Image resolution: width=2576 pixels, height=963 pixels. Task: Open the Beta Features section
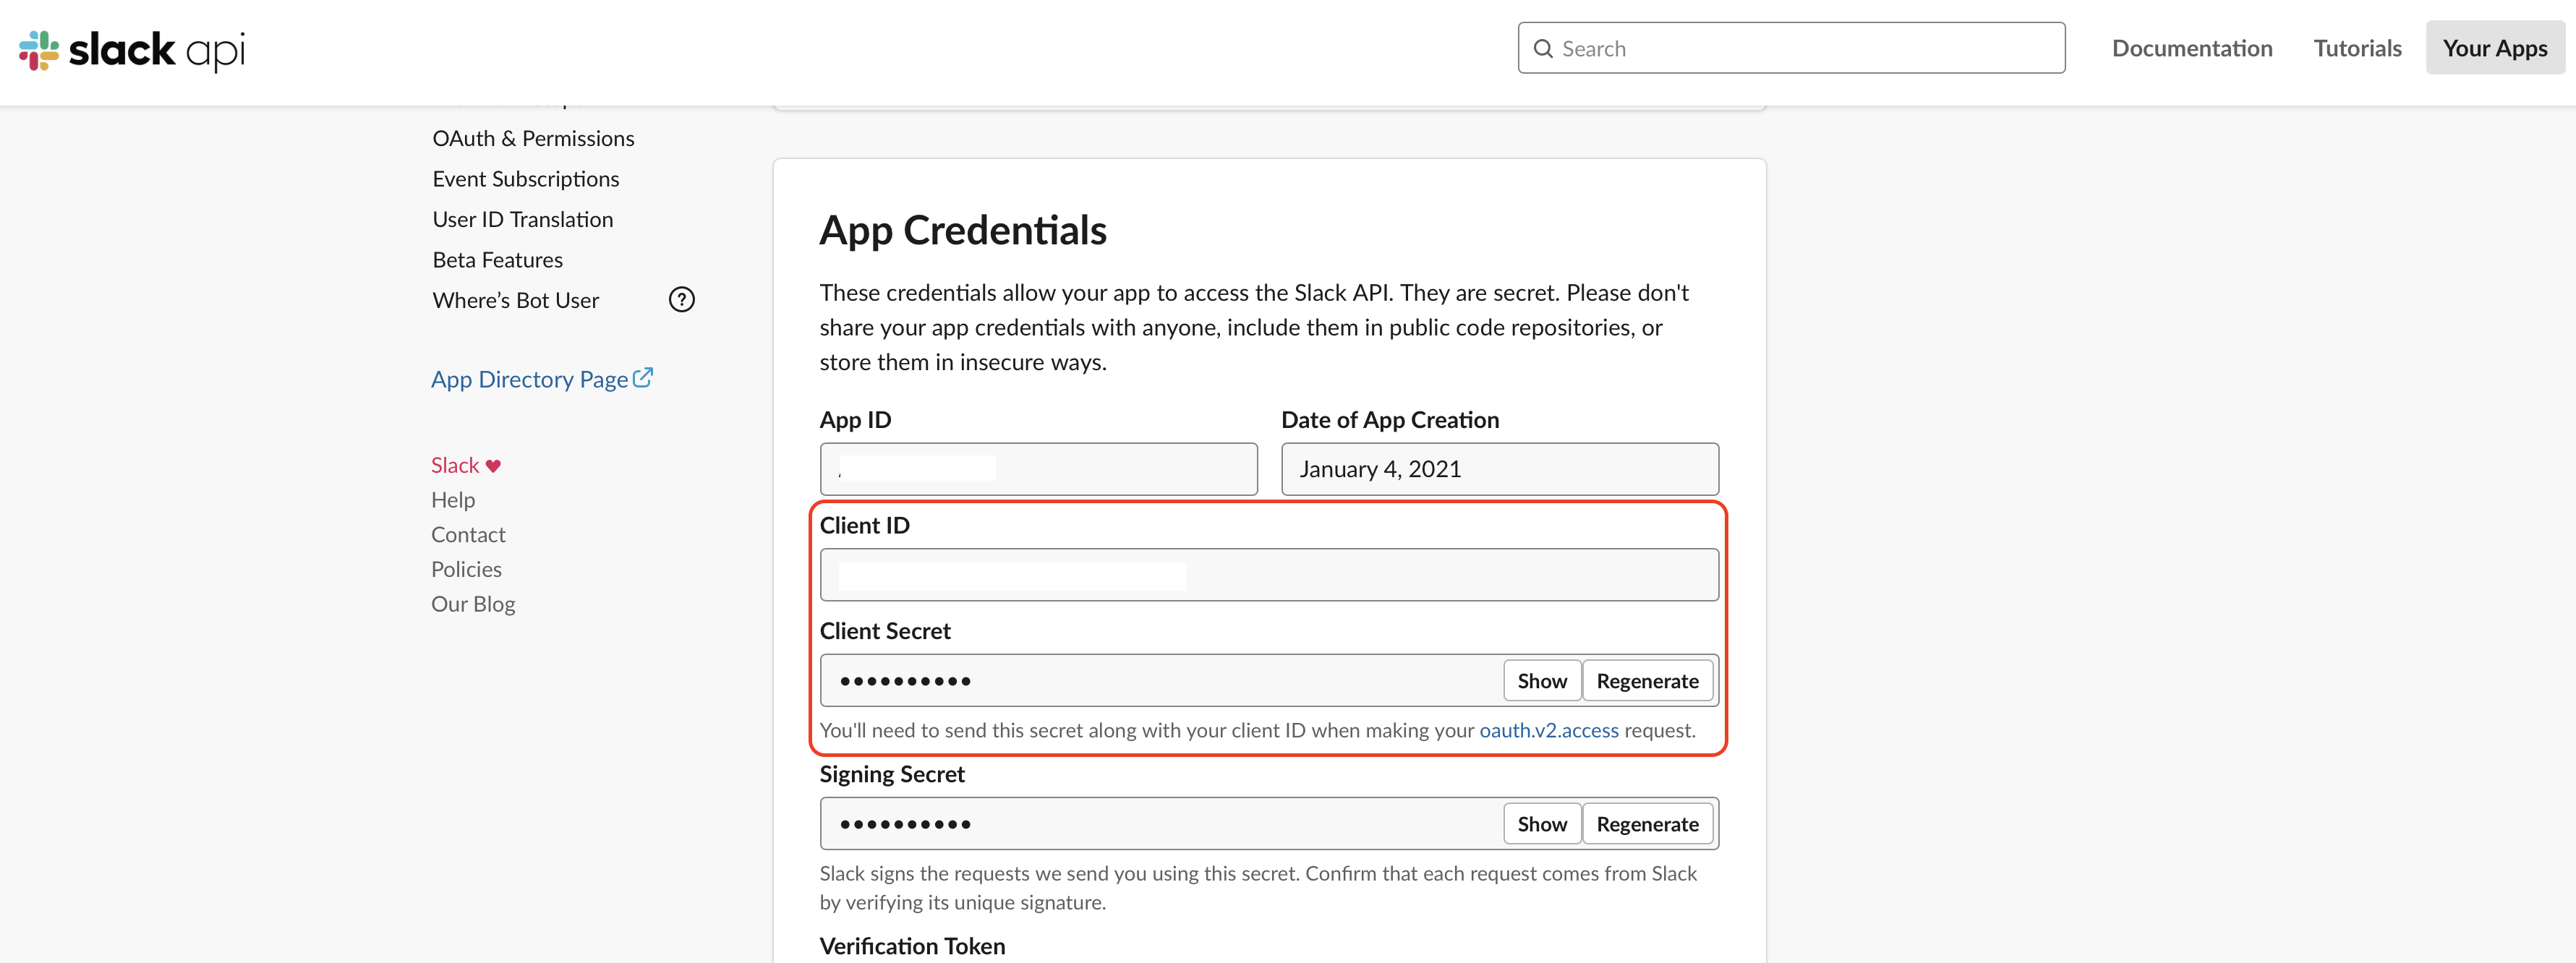point(497,259)
